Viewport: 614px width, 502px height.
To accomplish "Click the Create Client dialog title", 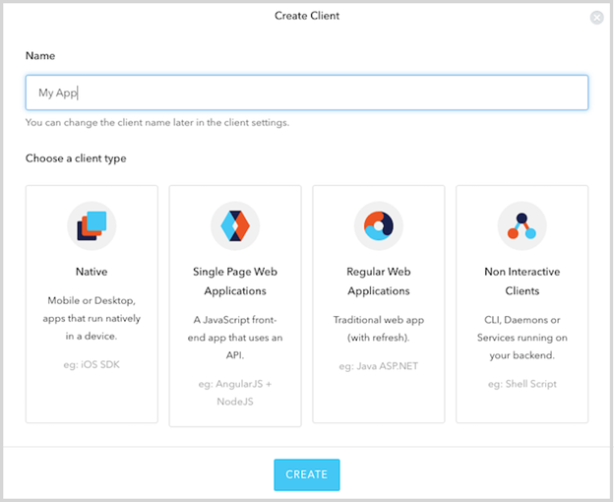I will tap(307, 16).
